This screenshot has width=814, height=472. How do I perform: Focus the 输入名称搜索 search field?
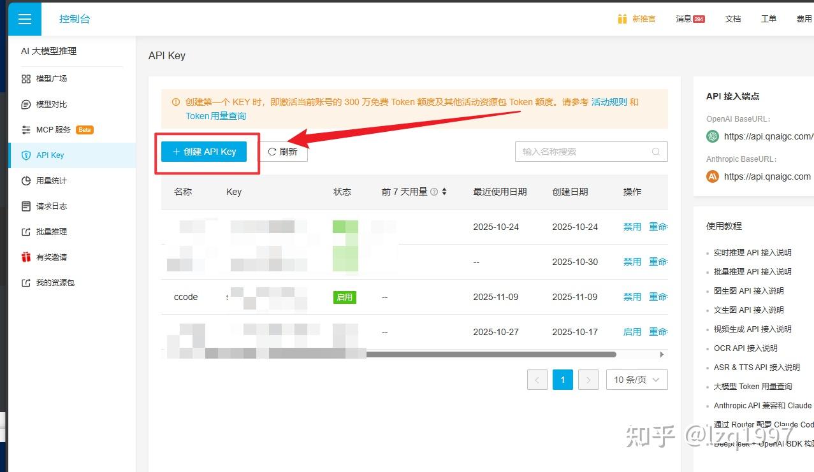[x=591, y=152]
